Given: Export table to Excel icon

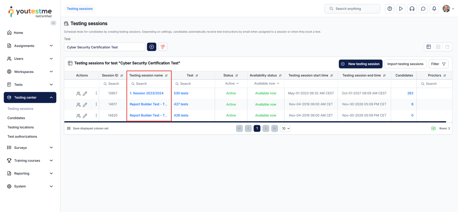Looking at the screenshot, I should pyautogui.click(x=433, y=128).
